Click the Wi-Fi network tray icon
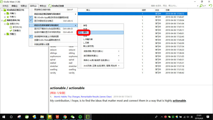Viewport: 213px width, 120px height. click(184, 117)
